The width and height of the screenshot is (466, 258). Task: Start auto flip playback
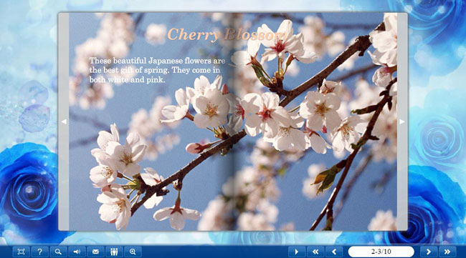(x=297, y=252)
